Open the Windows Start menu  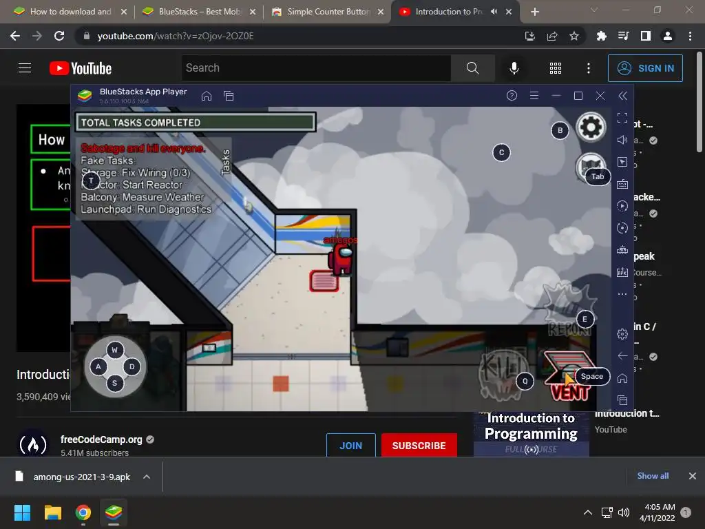click(22, 512)
